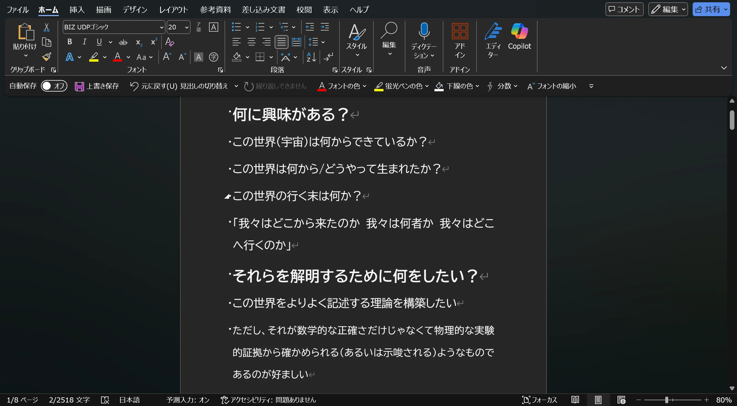This screenshot has width=737, height=406.
Task: Clear all formatting icon
Action: click(170, 42)
